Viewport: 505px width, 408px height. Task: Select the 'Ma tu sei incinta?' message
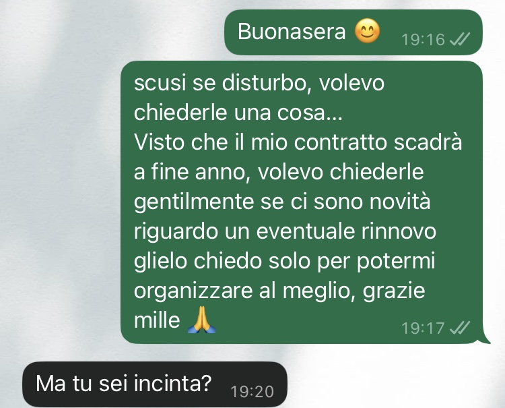(x=155, y=384)
